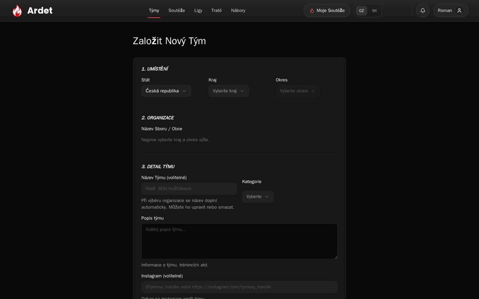Open the Nábory page link
The width and height of the screenshot is (479, 299).
pyautogui.click(x=238, y=11)
